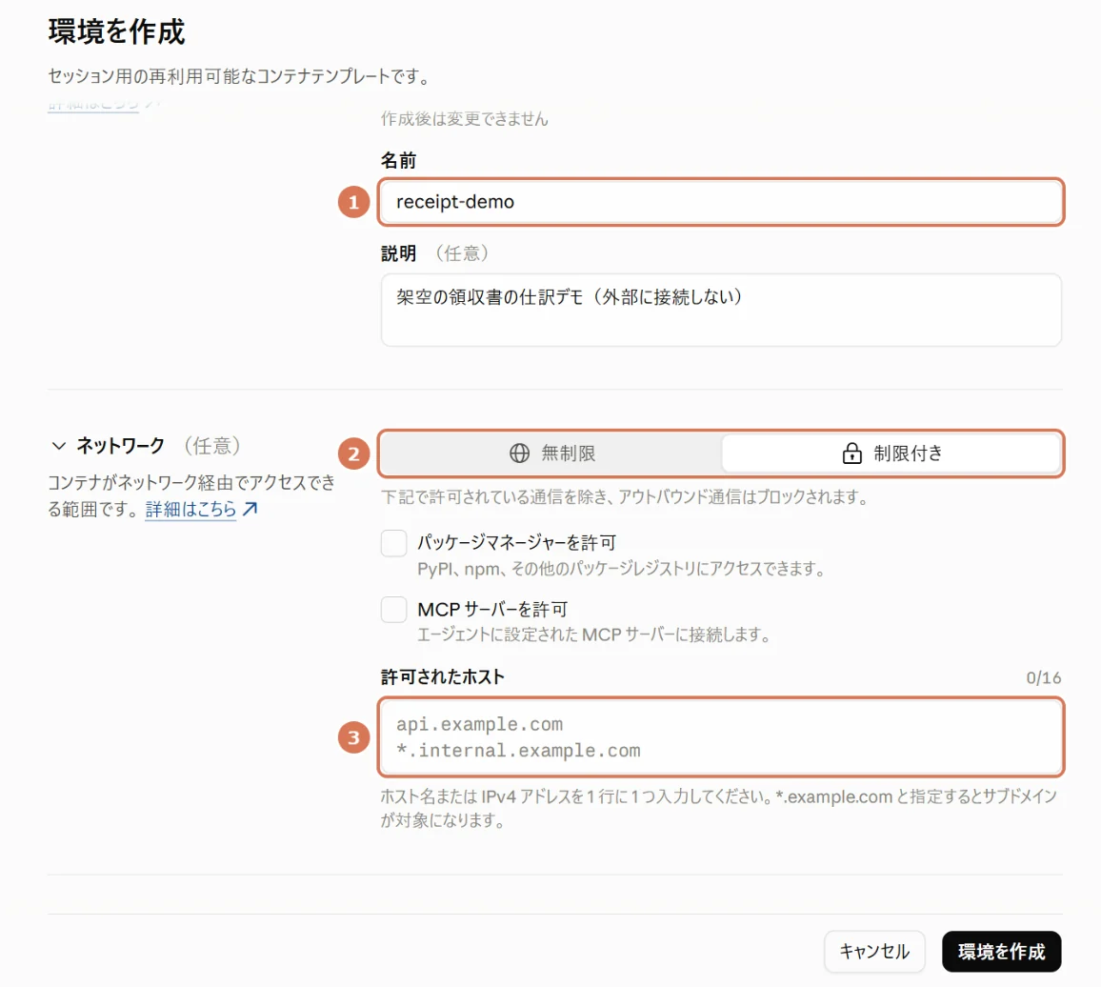Click the 許可されたホスト label
The width and height of the screenshot is (1101, 987).
(x=442, y=677)
